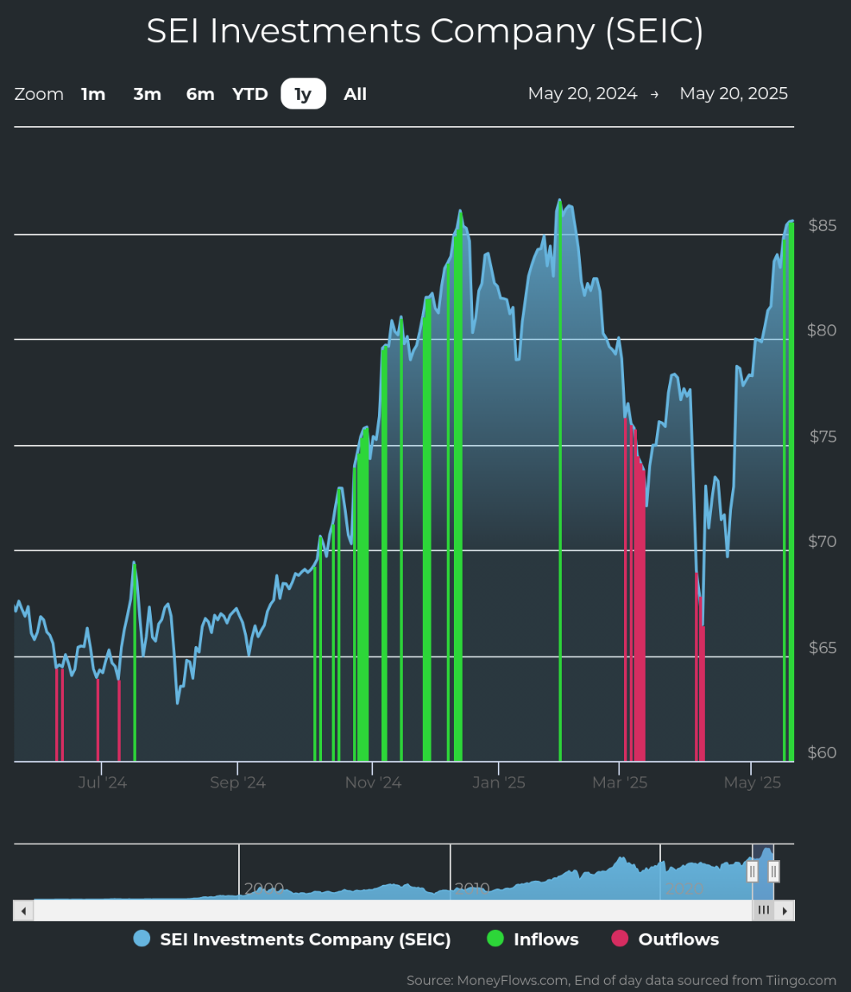Click the 2020 marker in navigator
This screenshot has width=851, height=992.
point(685,888)
